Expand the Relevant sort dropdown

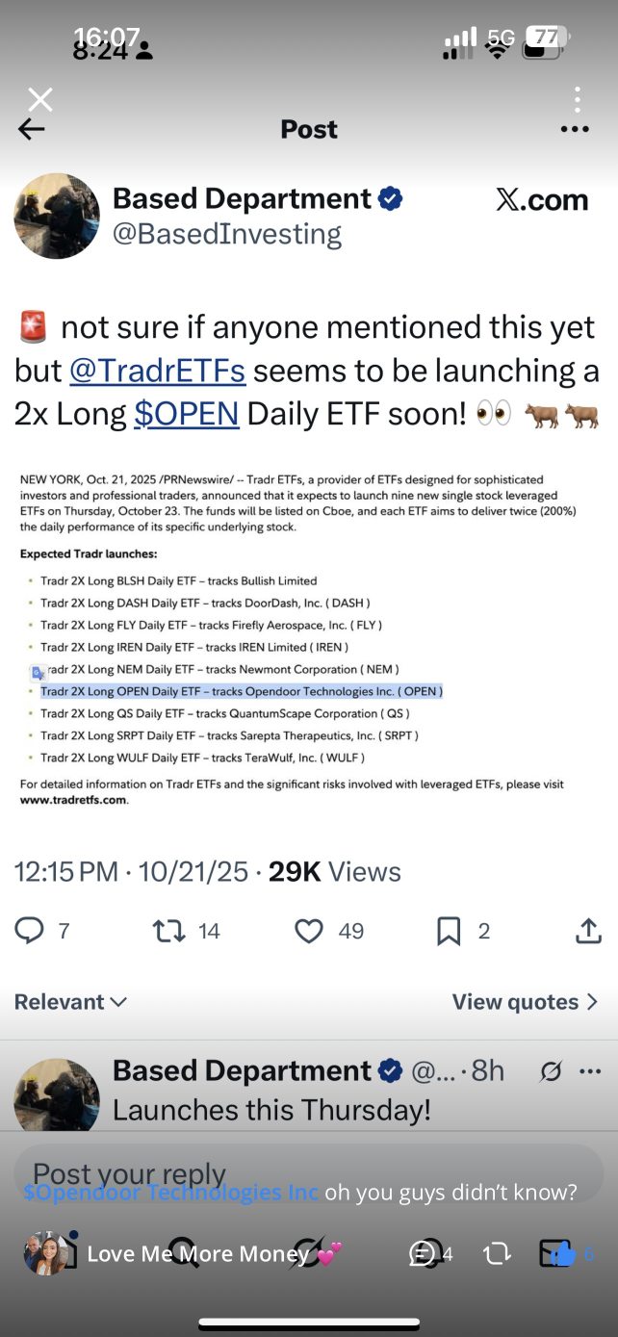(70, 1002)
